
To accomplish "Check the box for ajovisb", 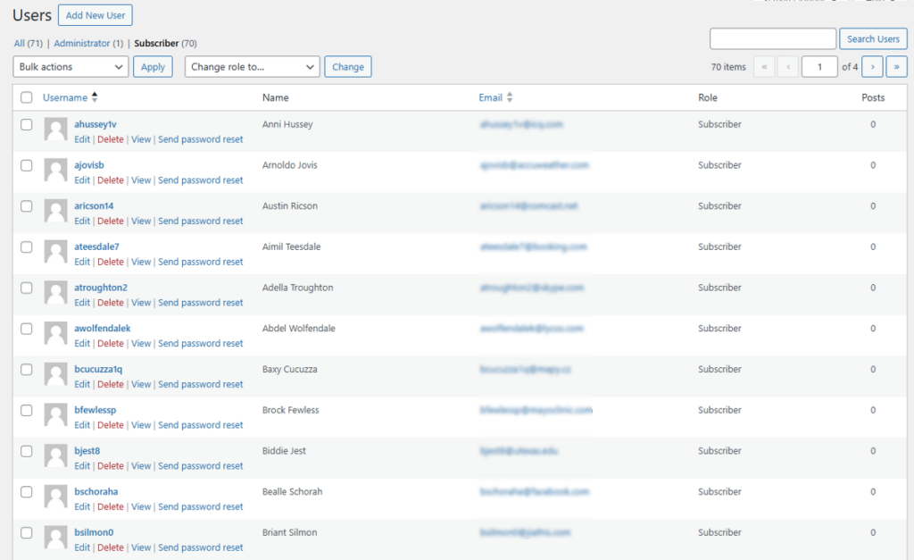I will coord(26,165).
